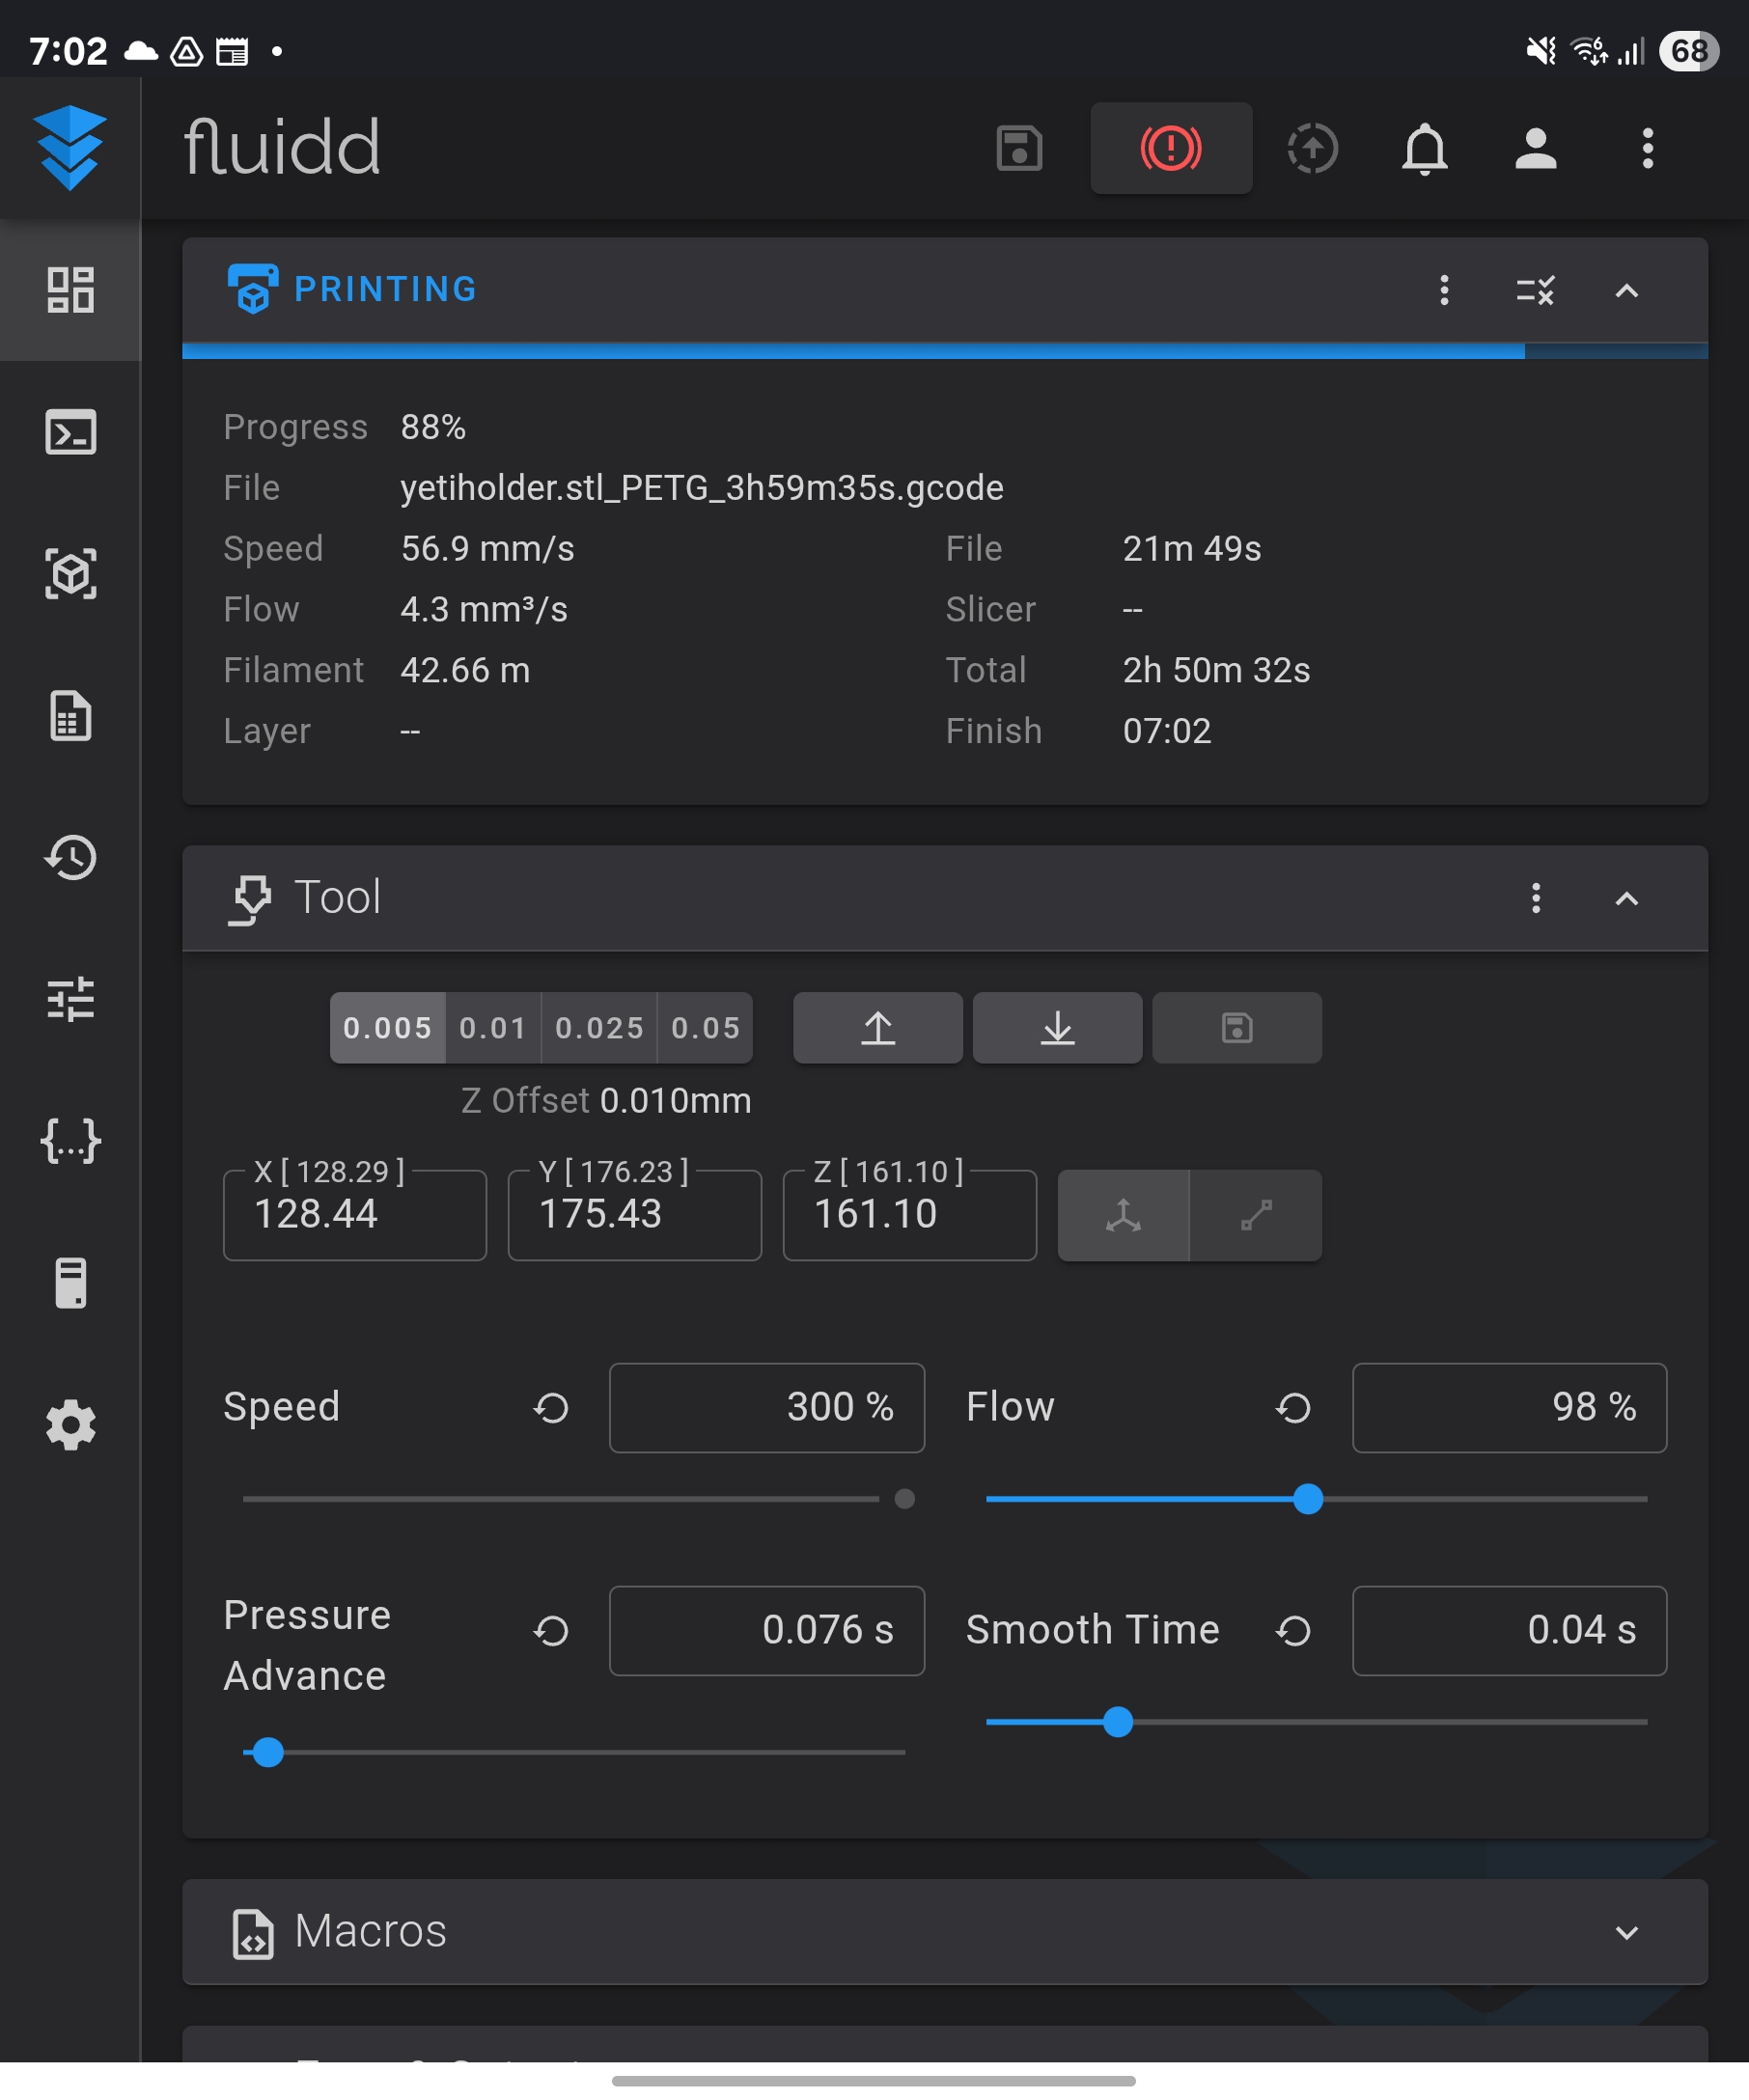Open the Dashboard sidebar icon

(x=70, y=290)
